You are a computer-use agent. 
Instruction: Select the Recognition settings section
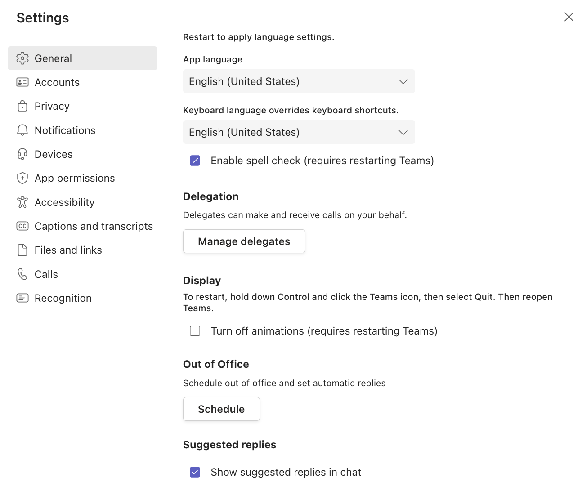tap(63, 298)
